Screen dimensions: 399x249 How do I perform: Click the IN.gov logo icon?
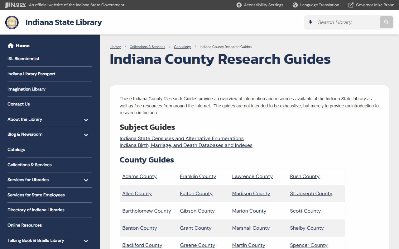pyautogui.click(x=15, y=5)
